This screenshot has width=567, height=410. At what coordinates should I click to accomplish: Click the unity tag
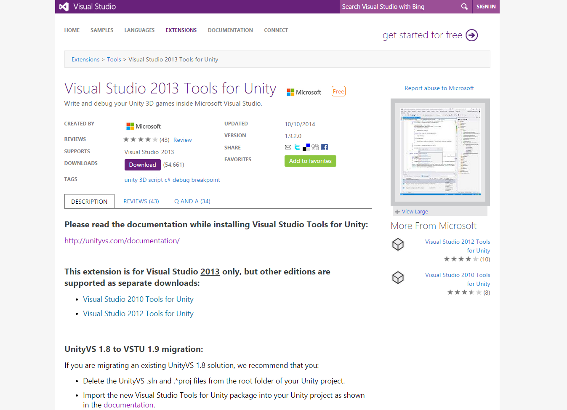131,180
